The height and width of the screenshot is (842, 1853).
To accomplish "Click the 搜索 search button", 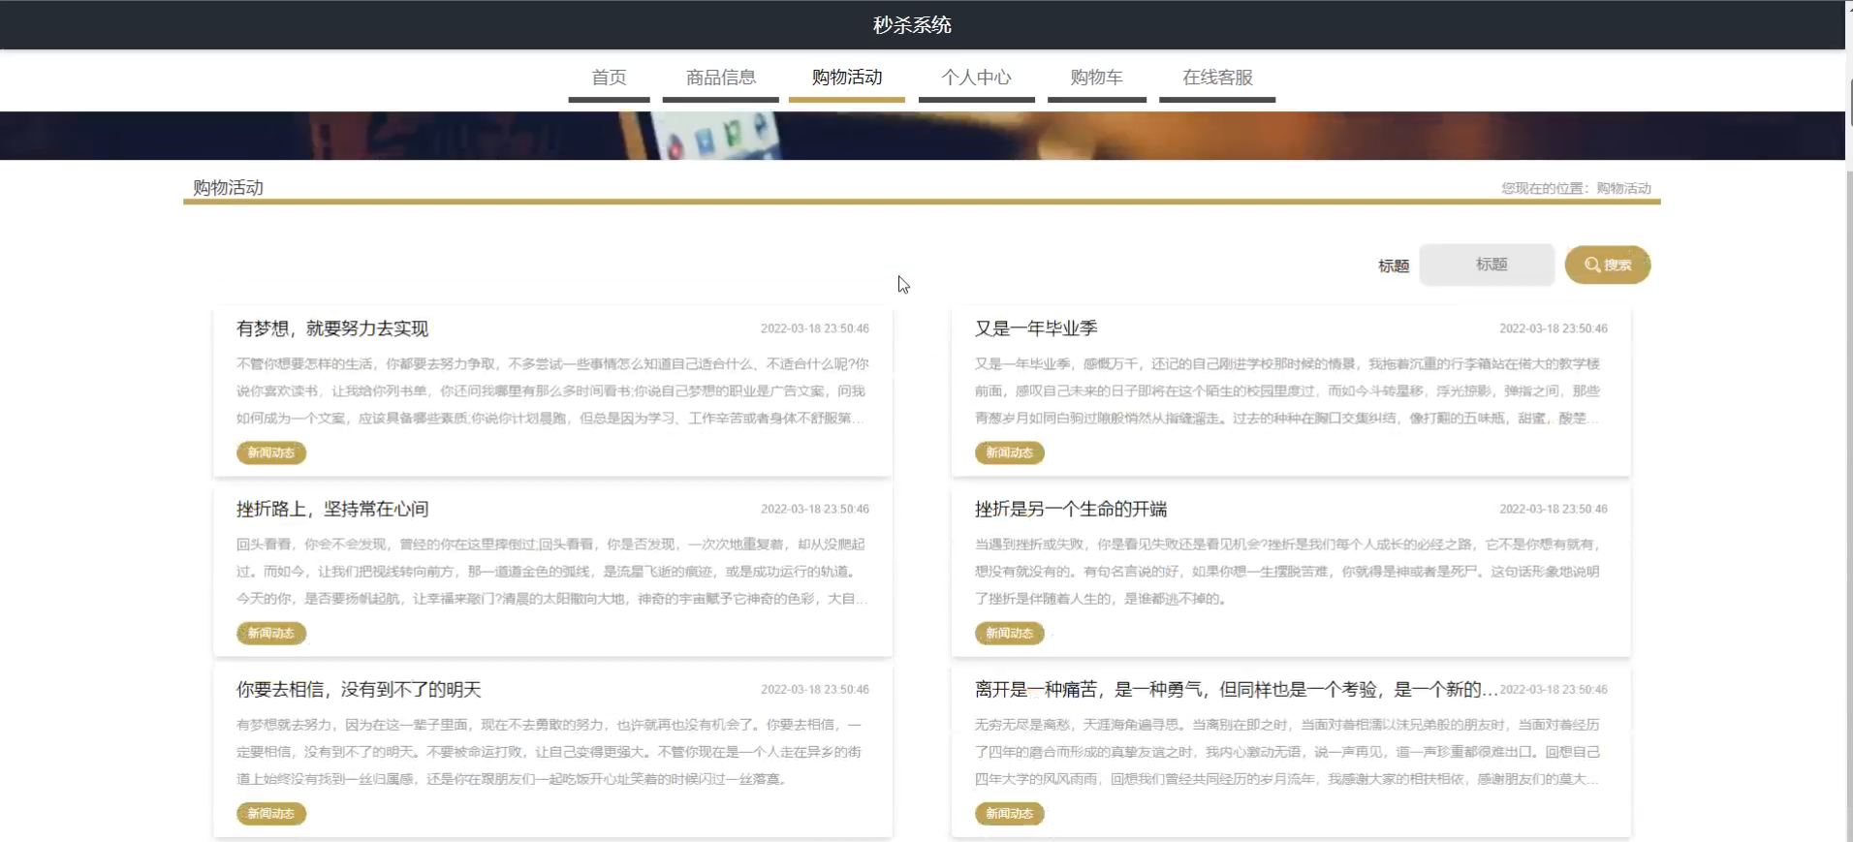I will tap(1608, 265).
